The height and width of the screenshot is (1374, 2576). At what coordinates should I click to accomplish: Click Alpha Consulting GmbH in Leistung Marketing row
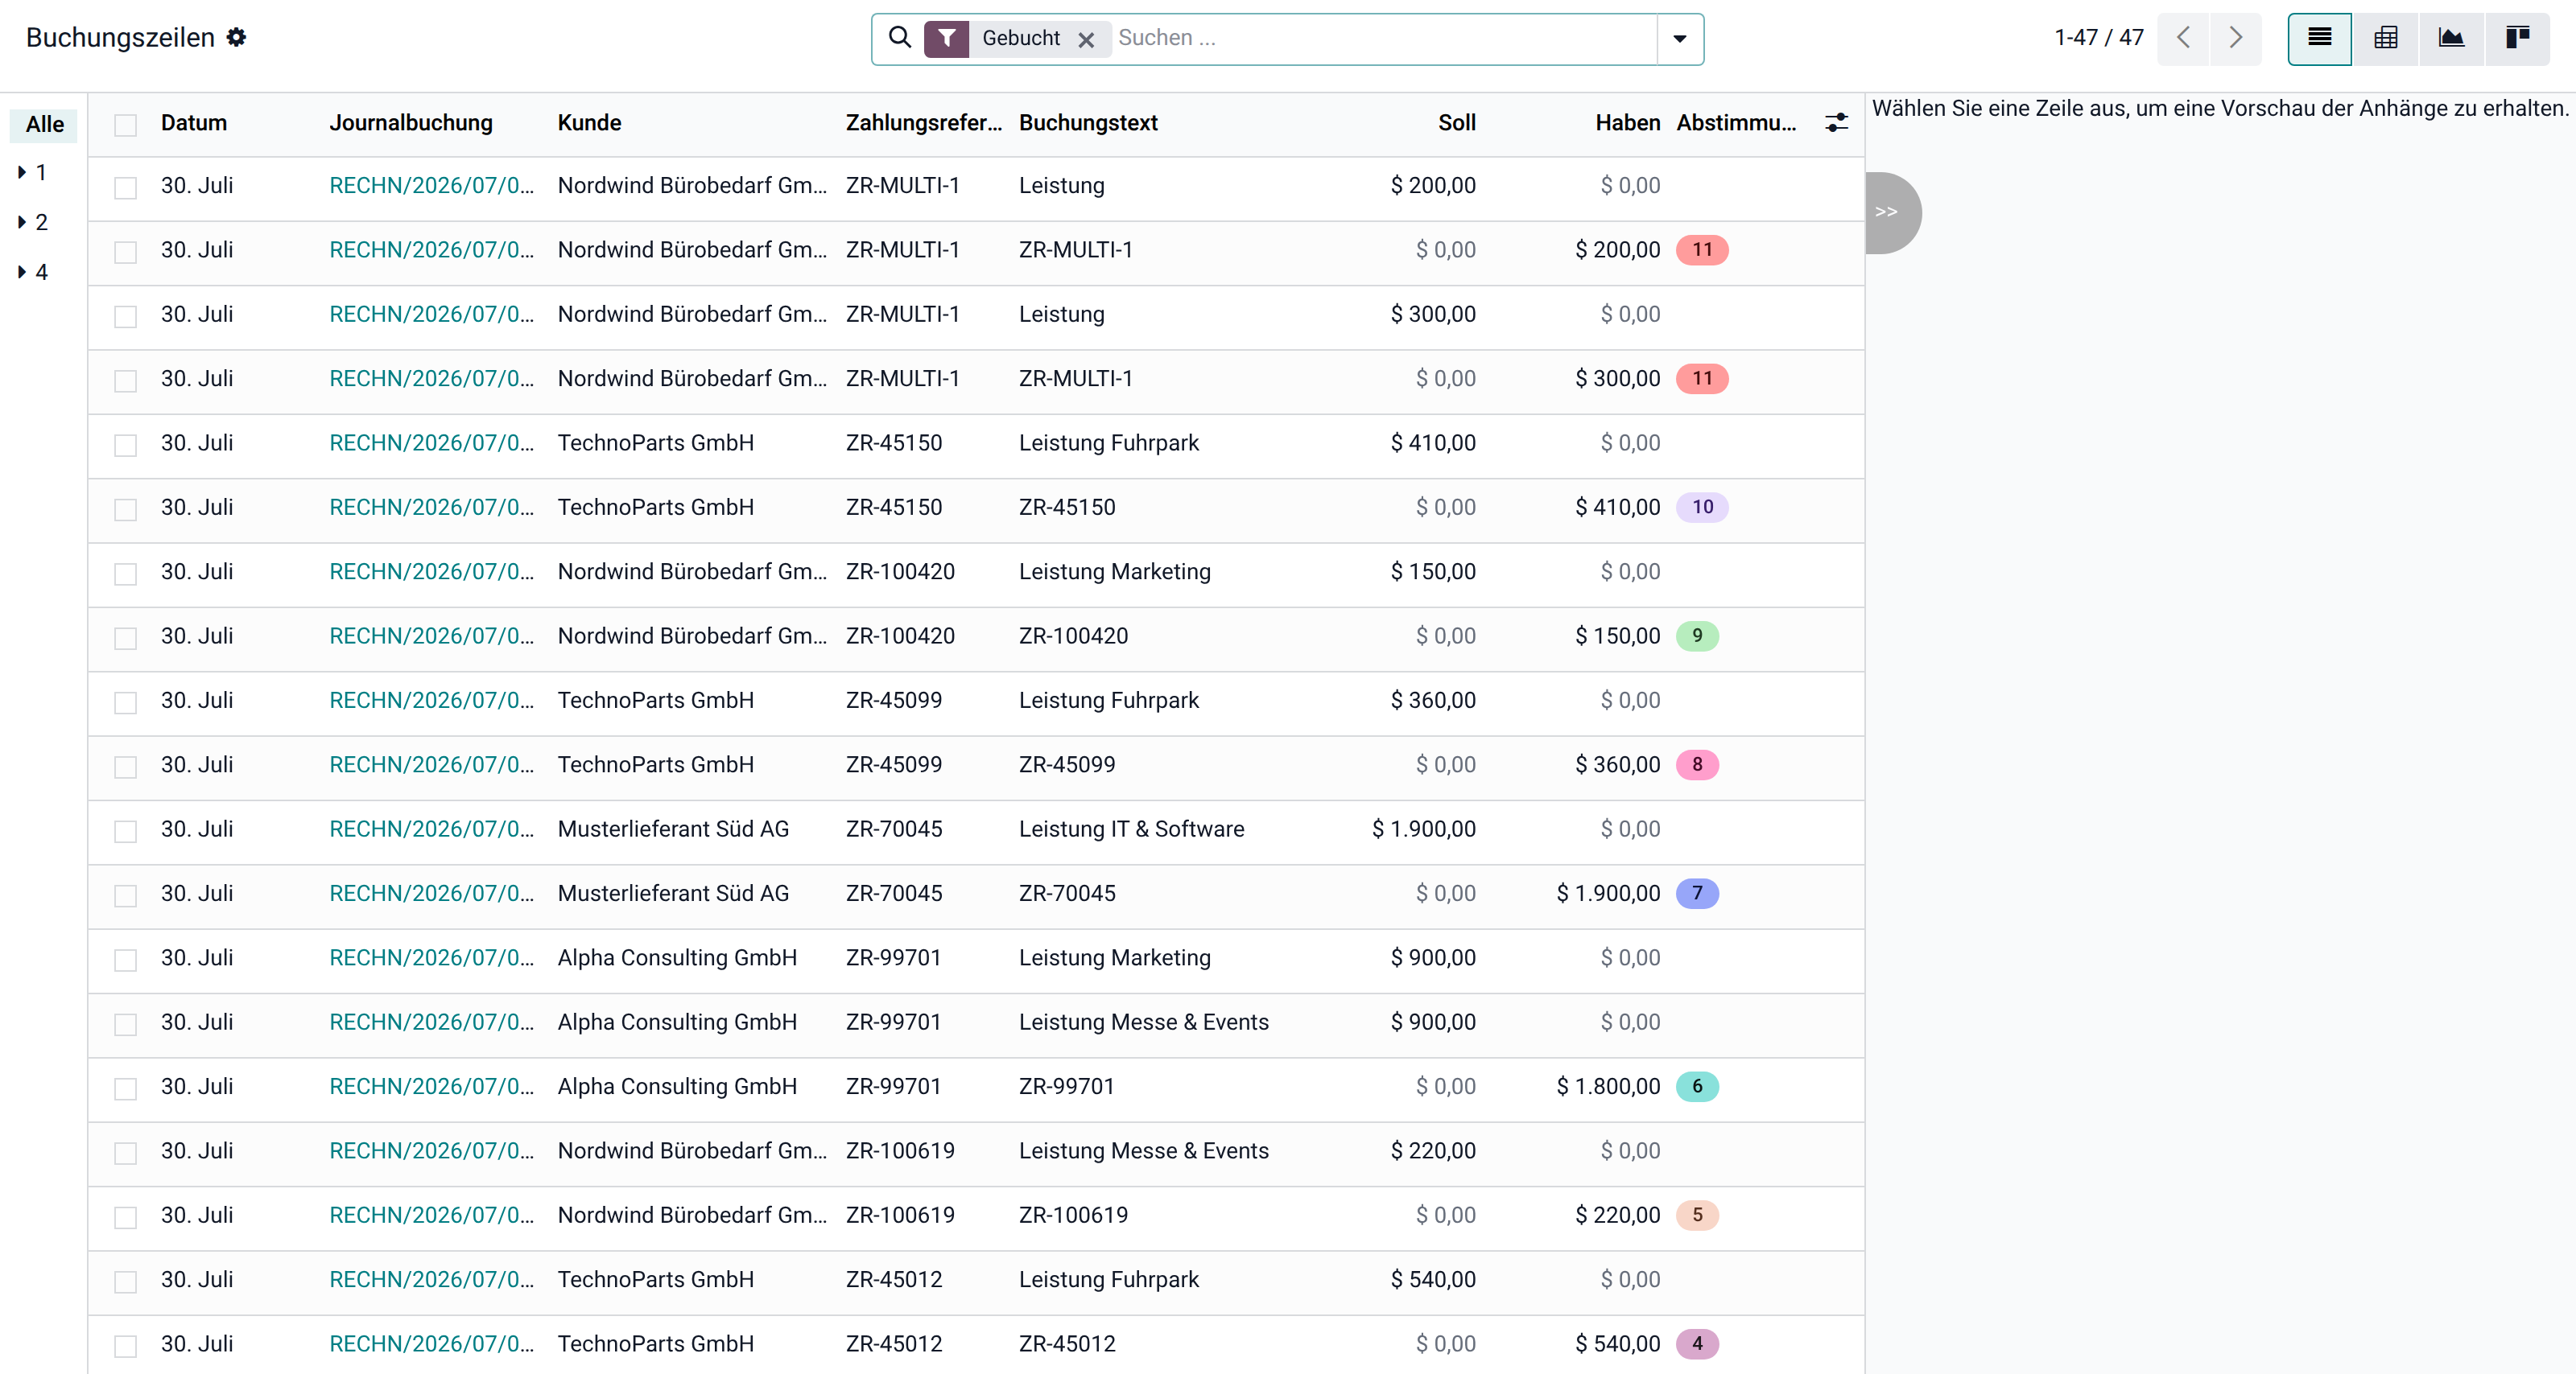click(677, 958)
